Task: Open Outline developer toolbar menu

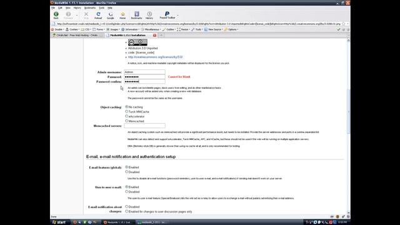Action: (x=169, y=29)
